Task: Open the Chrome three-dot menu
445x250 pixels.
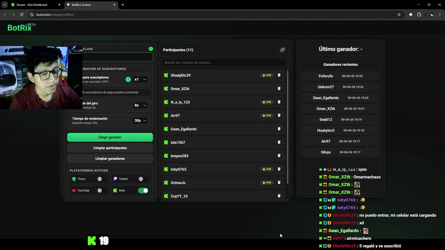Action: (440, 15)
